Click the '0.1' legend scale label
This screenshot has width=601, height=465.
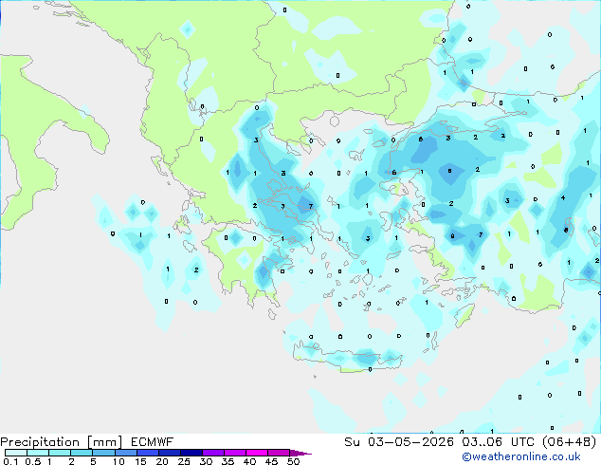pos(9,461)
